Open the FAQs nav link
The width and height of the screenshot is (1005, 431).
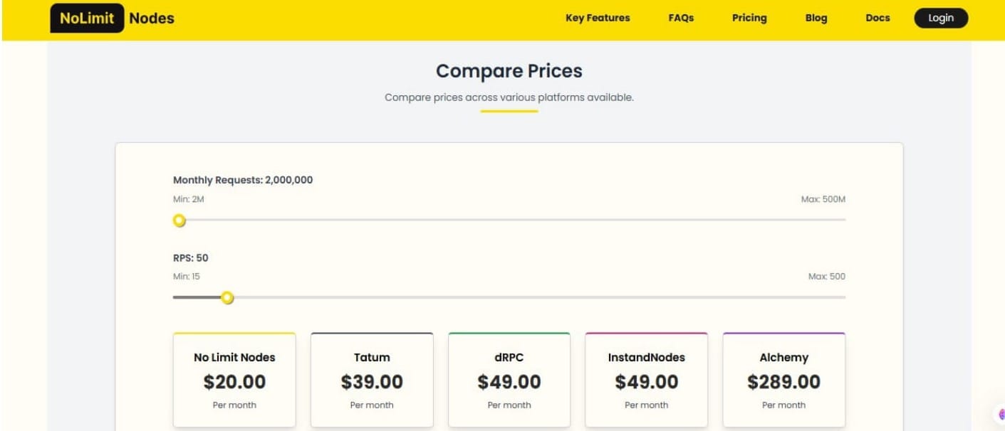point(681,18)
